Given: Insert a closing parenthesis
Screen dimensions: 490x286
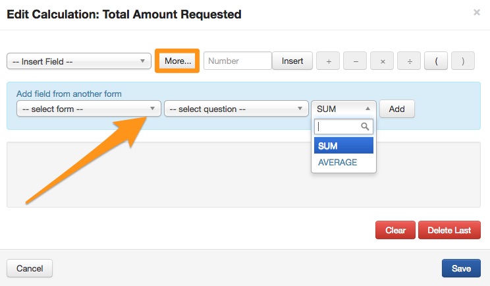Looking at the screenshot, I should click(463, 61).
